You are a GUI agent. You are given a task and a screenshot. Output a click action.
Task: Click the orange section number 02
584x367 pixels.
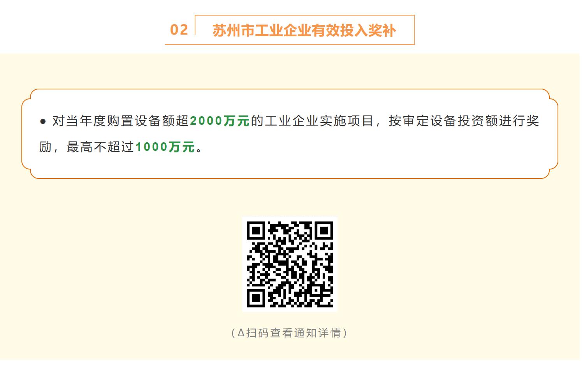[x=179, y=30]
